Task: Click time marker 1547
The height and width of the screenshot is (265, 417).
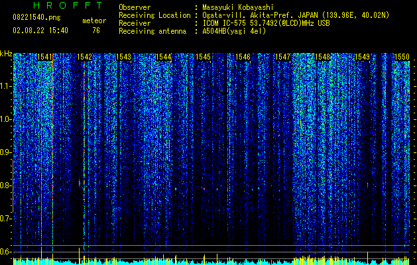Action: [282, 57]
